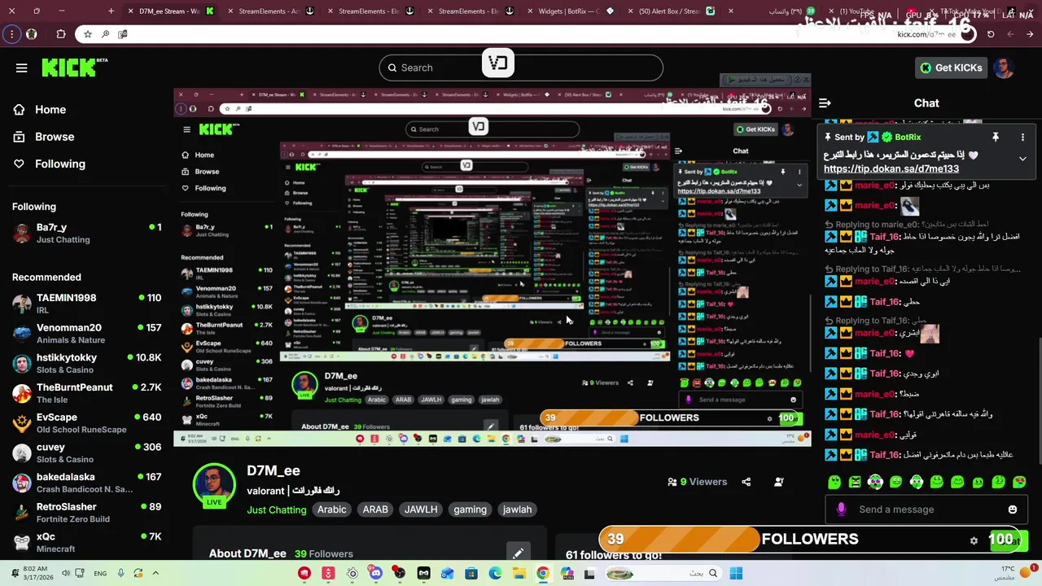Insert the last emote with red hearts

tap(1019, 482)
